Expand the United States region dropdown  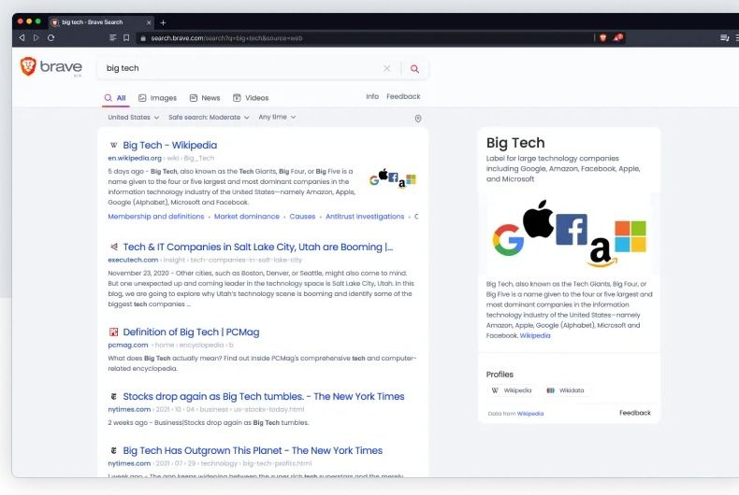click(133, 118)
